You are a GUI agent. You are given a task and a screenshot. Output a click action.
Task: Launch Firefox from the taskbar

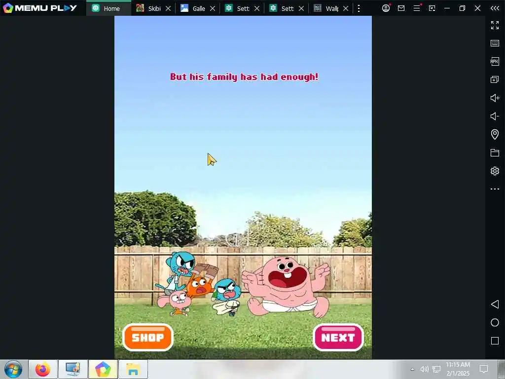tap(43, 369)
